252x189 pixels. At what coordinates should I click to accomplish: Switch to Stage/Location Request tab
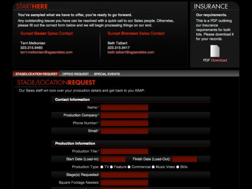pyautogui.click(x=36, y=74)
